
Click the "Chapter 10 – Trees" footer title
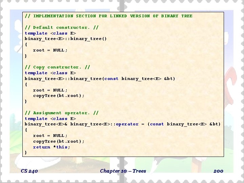pyautogui.click(x=123, y=171)
